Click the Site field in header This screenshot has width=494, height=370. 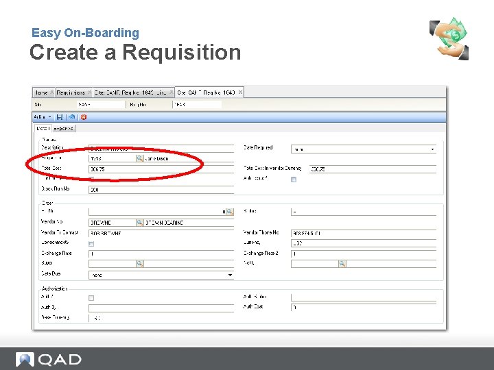(101, 104)
